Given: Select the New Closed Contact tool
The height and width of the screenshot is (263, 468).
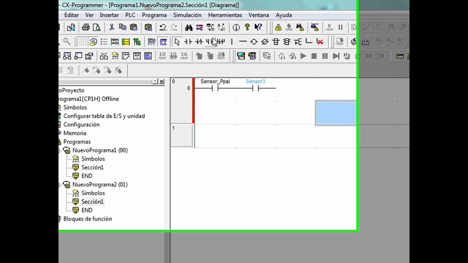Looking at the screenshot, I should click(x=199, y=42).
